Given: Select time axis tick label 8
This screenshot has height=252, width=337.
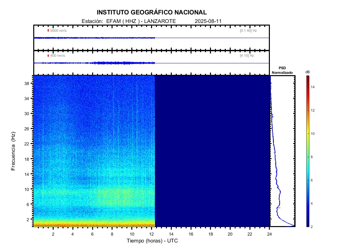Looking at the screenshot, I should 112,234.
